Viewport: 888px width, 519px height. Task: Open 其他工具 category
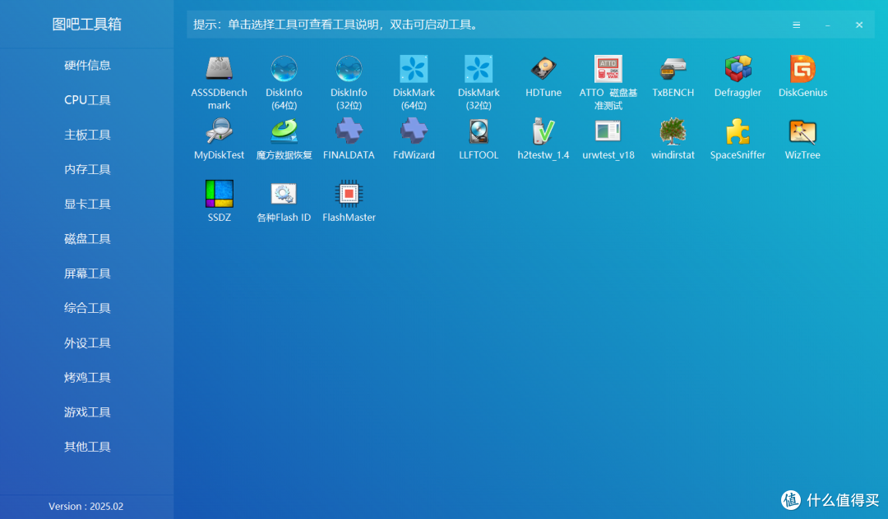(87, 447)
